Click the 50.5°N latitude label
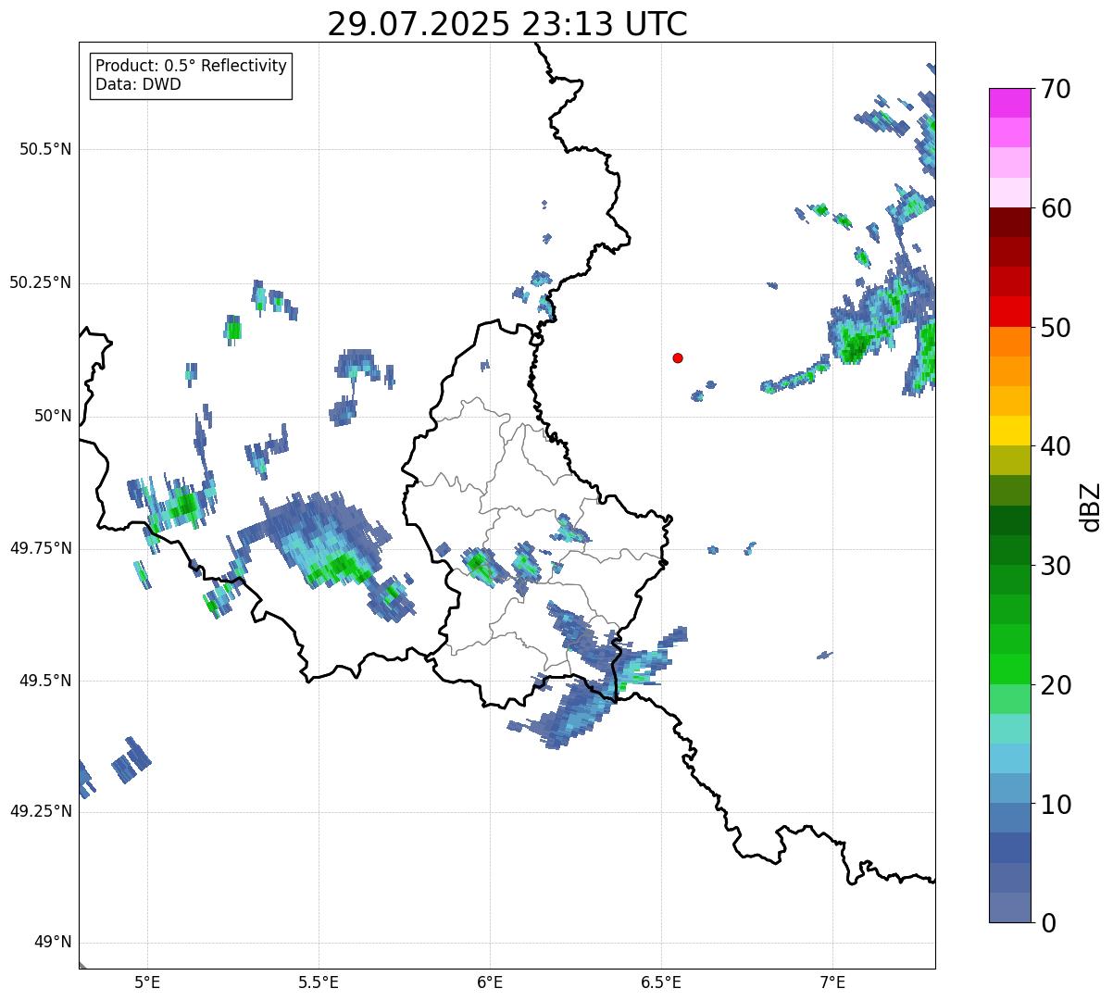Viewport: 1113px width, 1001px height. pos(45,150)
